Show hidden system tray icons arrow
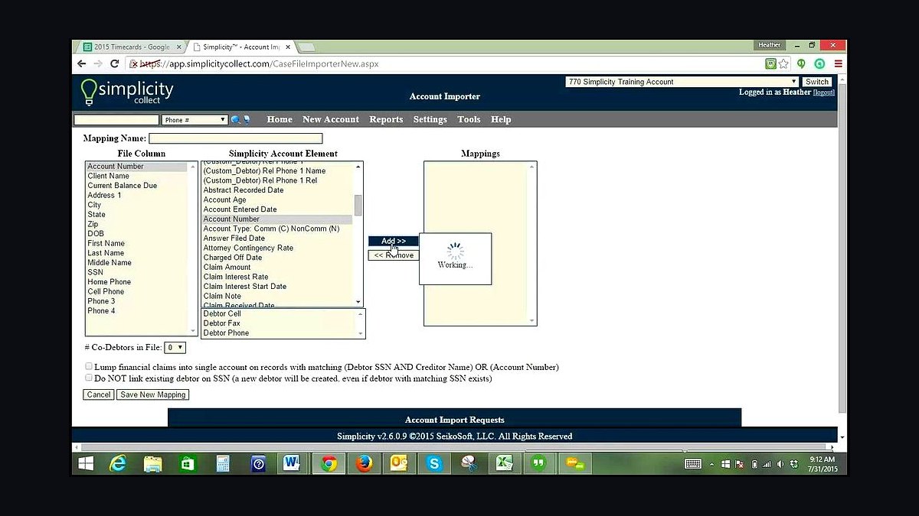The height and width of the screenshot is (516, 919). [711, 464]
